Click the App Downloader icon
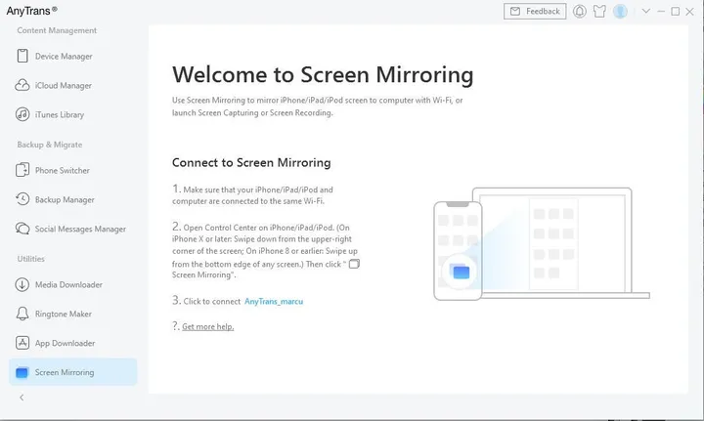 [22, 343]
